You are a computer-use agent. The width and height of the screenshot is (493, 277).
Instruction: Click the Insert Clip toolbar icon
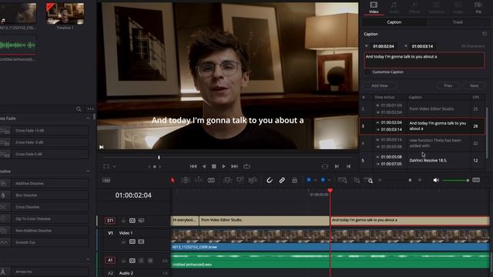pos(227,180)
